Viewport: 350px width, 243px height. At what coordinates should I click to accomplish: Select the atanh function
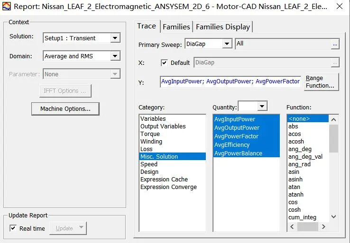[x=308, y=194]
